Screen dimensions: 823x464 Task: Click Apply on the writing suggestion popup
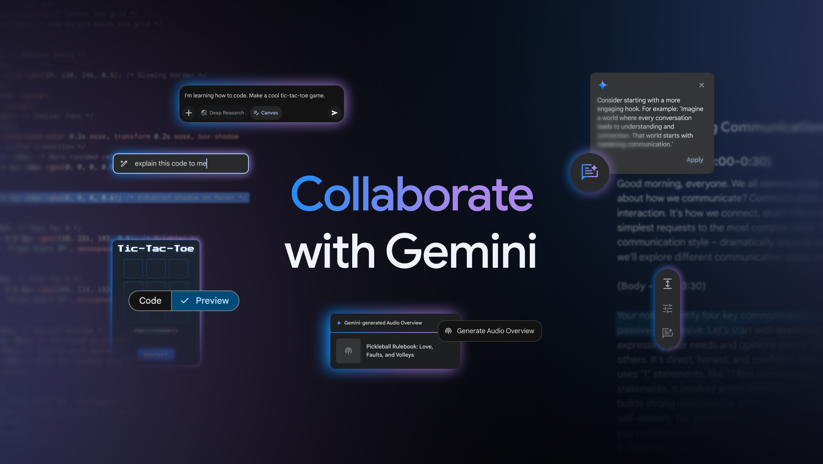[695, 159]
